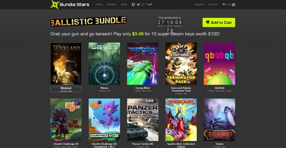The height and width of the screenshot is (148, 286).
Task: Open the Steam group icon
Action: (149, 4)
